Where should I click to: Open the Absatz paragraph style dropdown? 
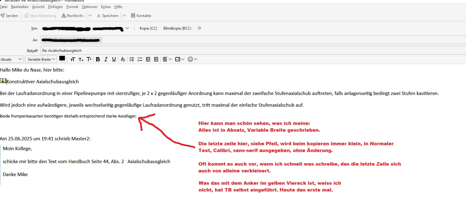pyautogui.click(x=12, y=59)
